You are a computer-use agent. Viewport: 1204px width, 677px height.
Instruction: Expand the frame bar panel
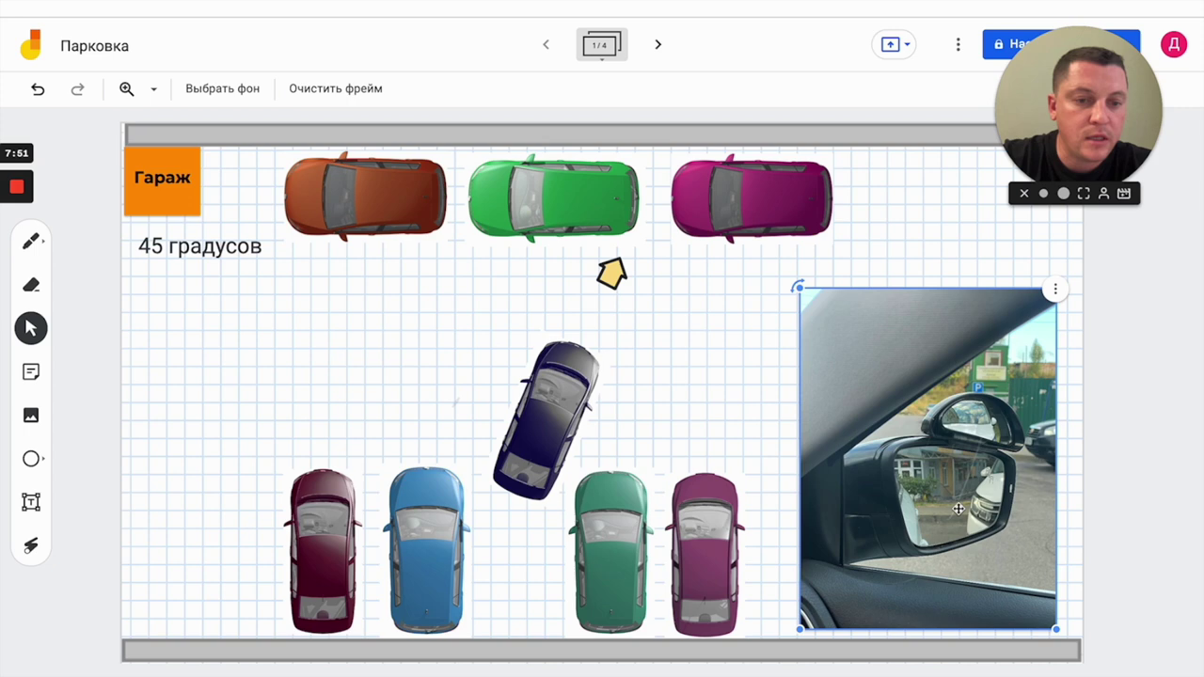pos(601,45)
